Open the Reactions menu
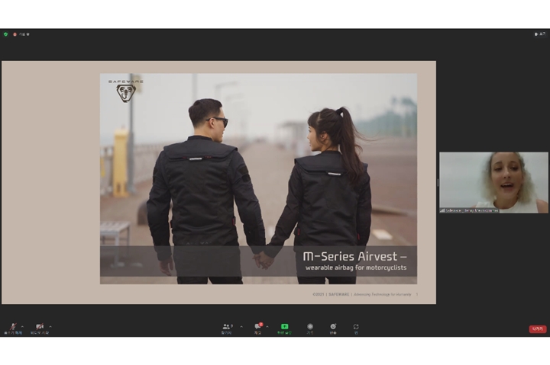550x365 pixels. coord(333,328)
